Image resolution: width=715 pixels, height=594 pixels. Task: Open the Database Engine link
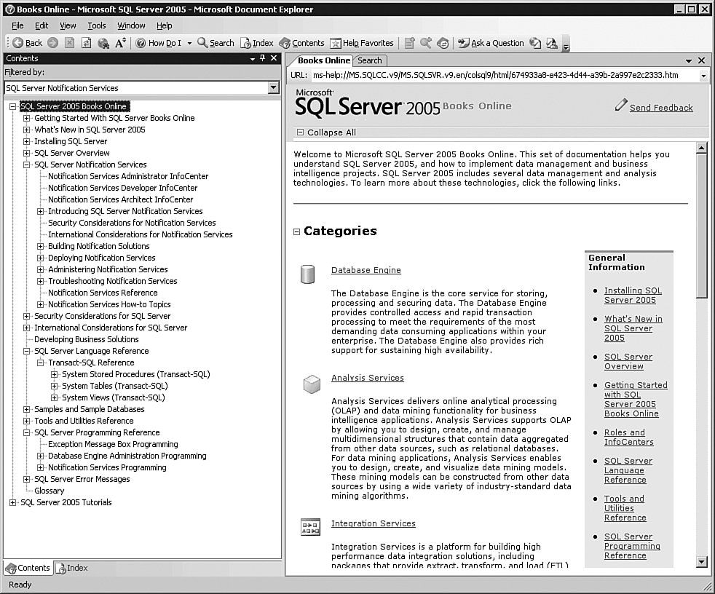[x=366, y=270]
